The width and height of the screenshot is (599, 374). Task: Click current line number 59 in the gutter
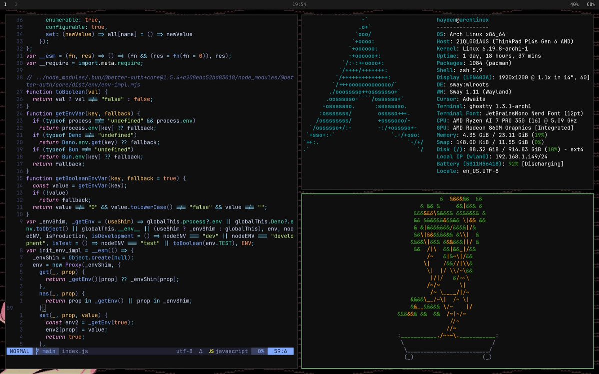(x=10, y=308)
